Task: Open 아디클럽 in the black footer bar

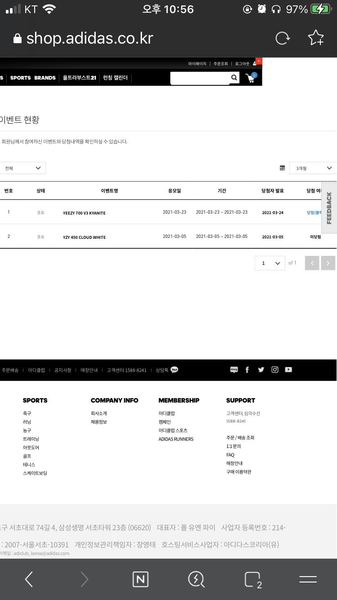Action: click(36, 370)
